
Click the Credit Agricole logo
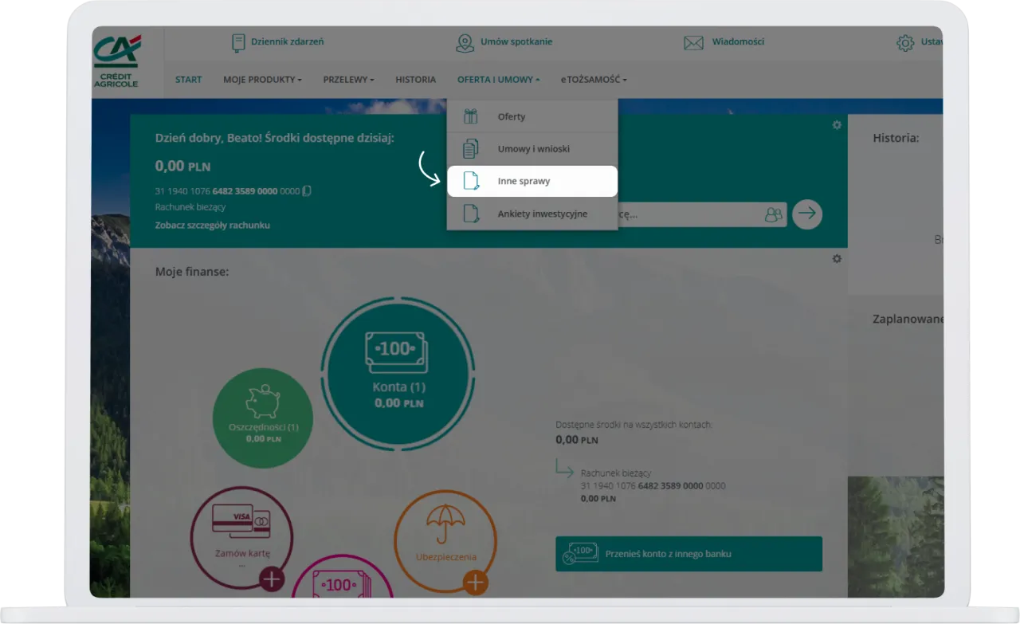tap(116, 61)
